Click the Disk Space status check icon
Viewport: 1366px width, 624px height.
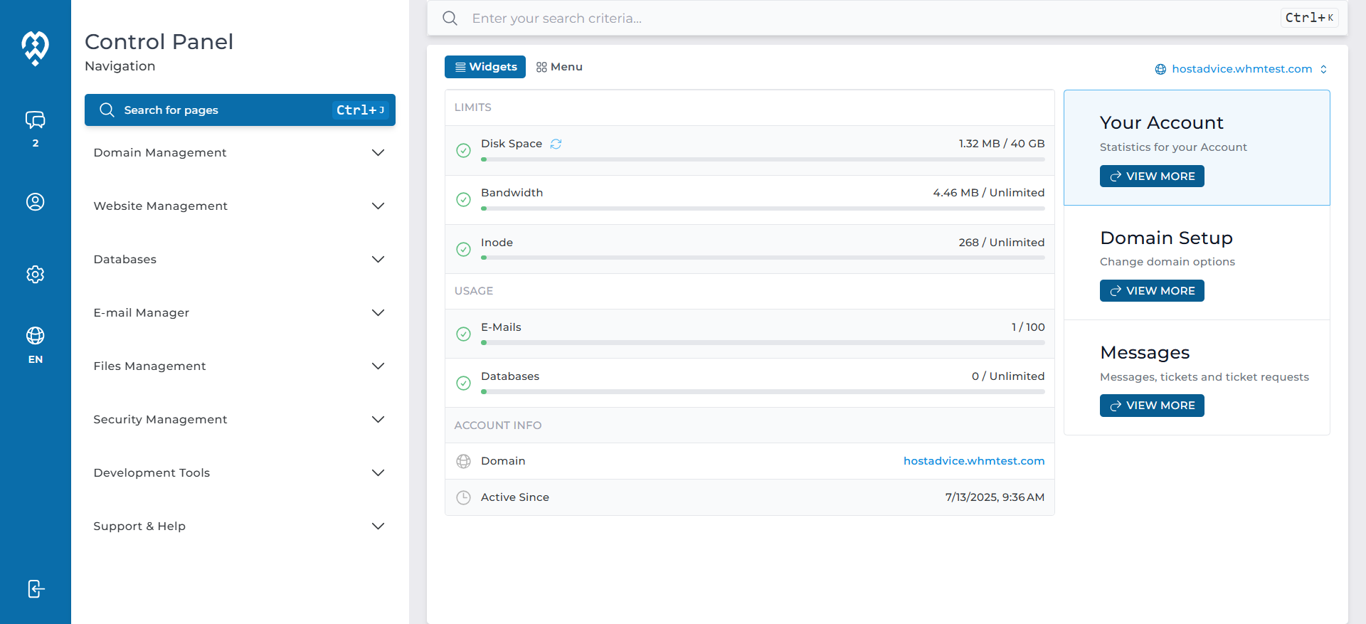[463, 151]
